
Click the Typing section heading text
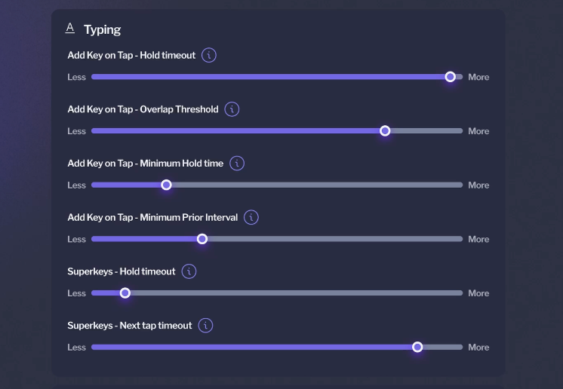(x=102, y=29)
